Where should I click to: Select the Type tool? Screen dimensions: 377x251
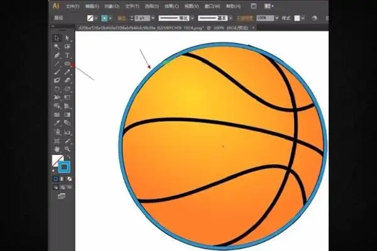pos(67,55)
